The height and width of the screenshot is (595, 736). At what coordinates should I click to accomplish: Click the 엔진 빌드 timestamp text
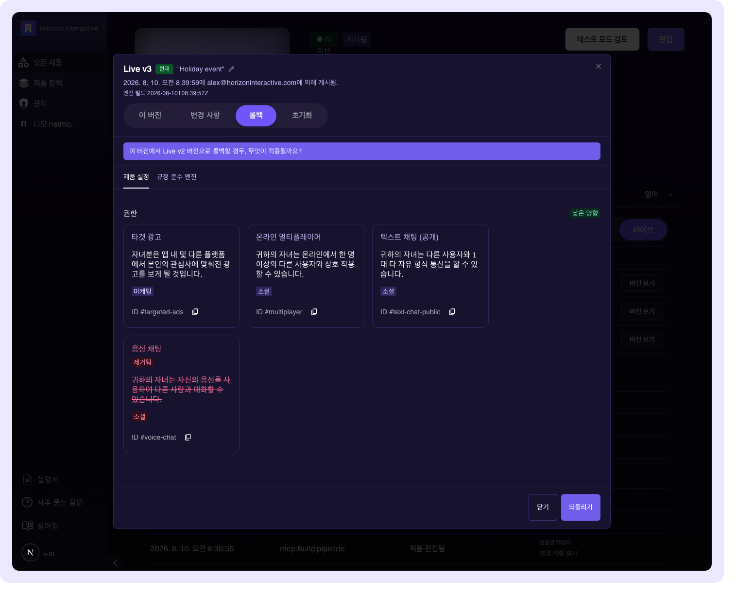[166, 93]
